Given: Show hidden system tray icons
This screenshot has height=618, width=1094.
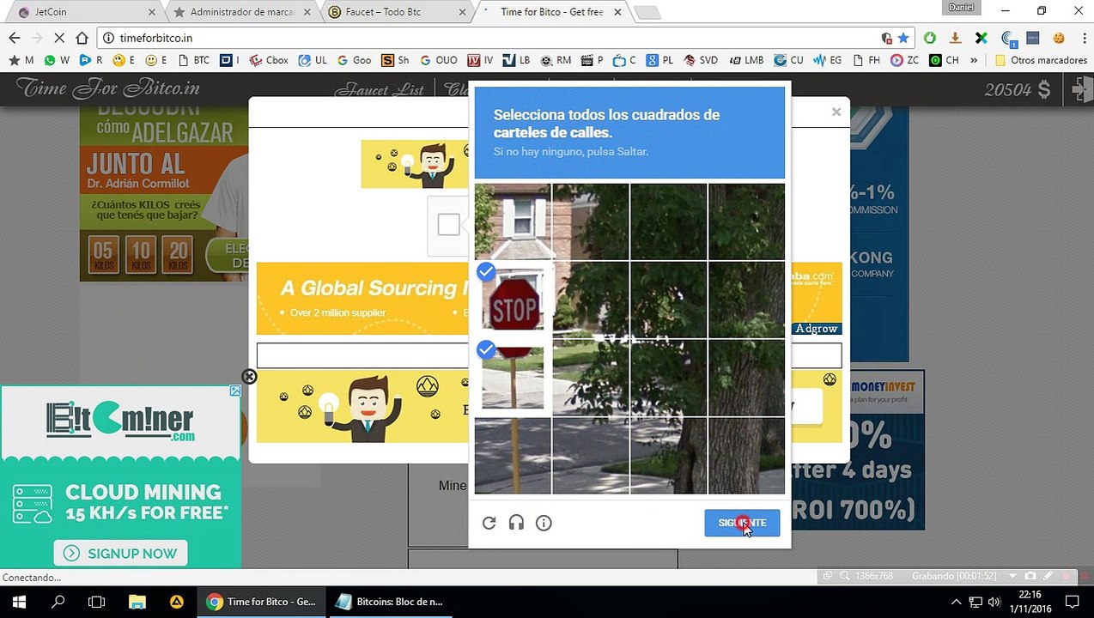Looking at the screenshot, I should (x=957, y=602).
